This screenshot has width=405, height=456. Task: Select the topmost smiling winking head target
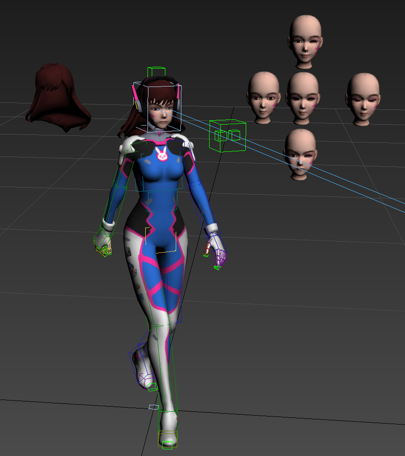(305, 41)
